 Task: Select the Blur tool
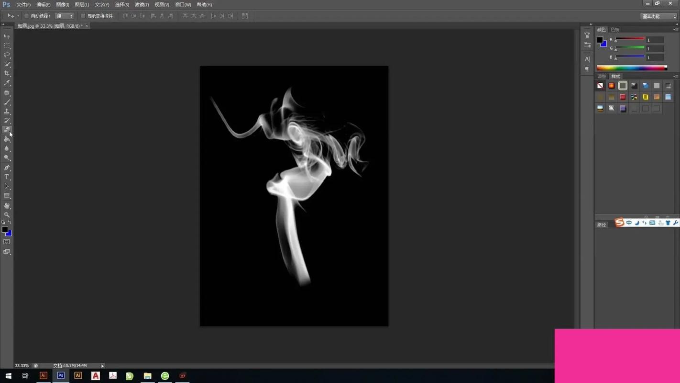7,148
